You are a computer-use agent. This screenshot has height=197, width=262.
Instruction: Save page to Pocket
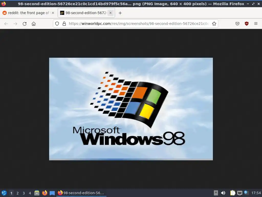click(x=237, y=24)
